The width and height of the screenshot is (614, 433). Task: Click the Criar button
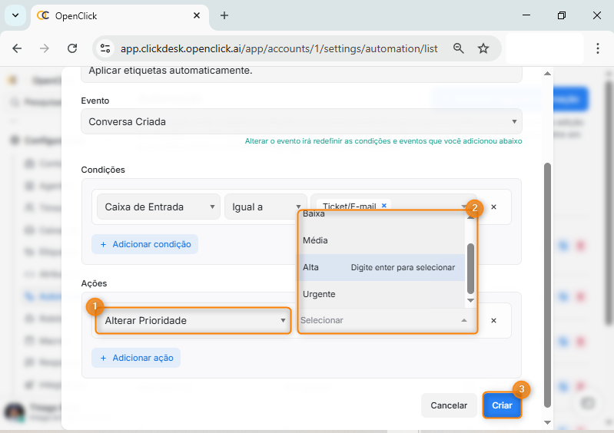[502, 405]
